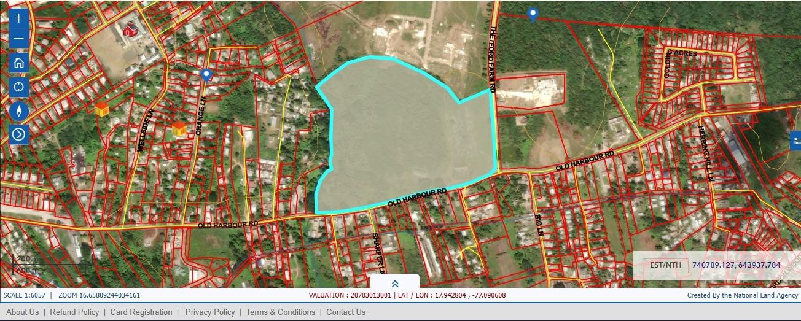Click the Home default extent icon

[19, 63]
